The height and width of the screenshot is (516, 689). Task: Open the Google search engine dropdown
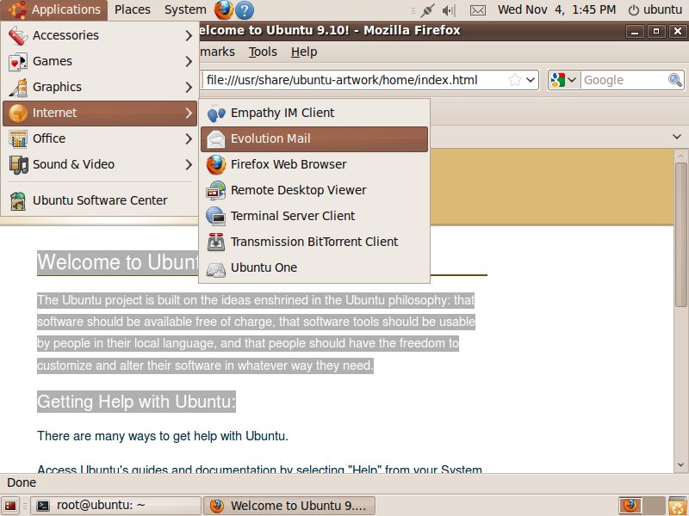pyautogui.click(x=564, y=80)
